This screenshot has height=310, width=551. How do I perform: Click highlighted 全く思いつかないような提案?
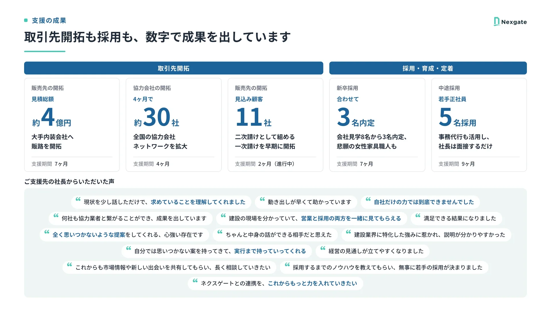coord(89,235)
